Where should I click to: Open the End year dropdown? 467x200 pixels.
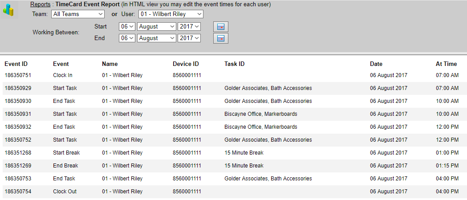click(189, 38)
